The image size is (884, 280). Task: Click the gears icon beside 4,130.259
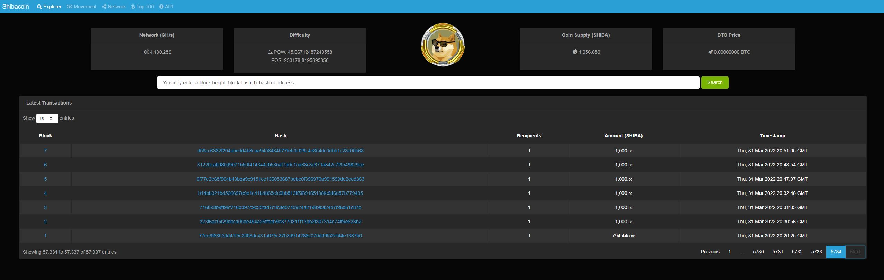pos(146,52)
